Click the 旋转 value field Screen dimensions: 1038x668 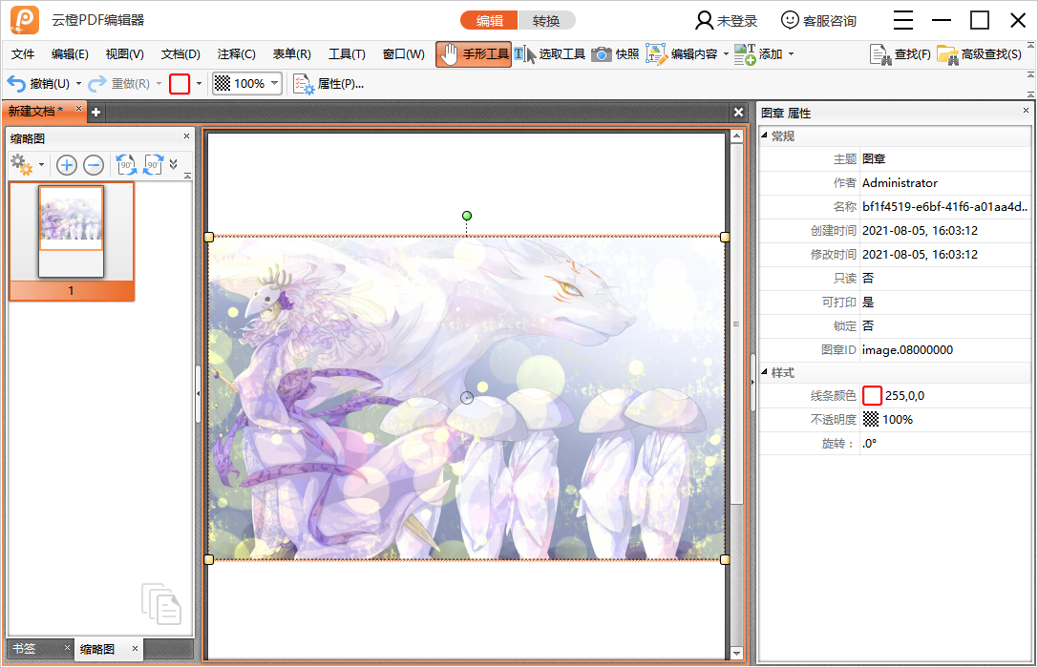[945, 443]
